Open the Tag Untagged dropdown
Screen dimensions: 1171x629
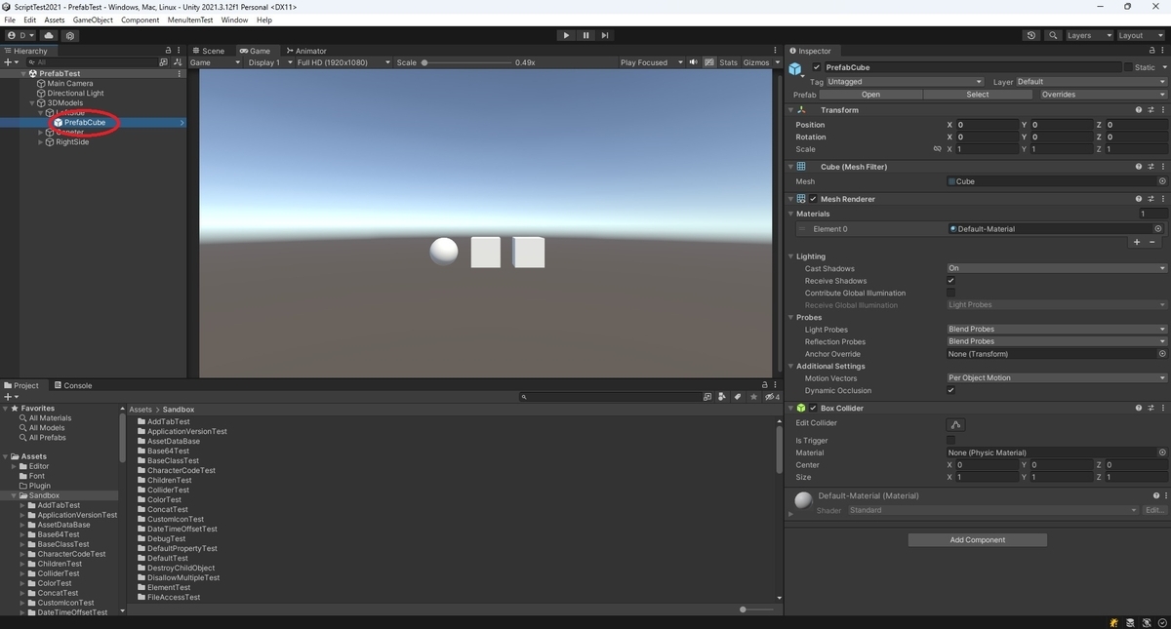[905, 82]
